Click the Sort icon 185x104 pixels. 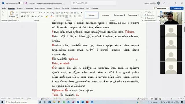[78, 13]
